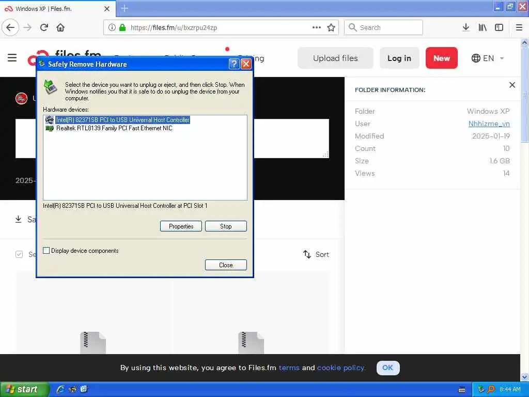
Task: Accept cookies with the OK button
Action: tap(387, 368)
